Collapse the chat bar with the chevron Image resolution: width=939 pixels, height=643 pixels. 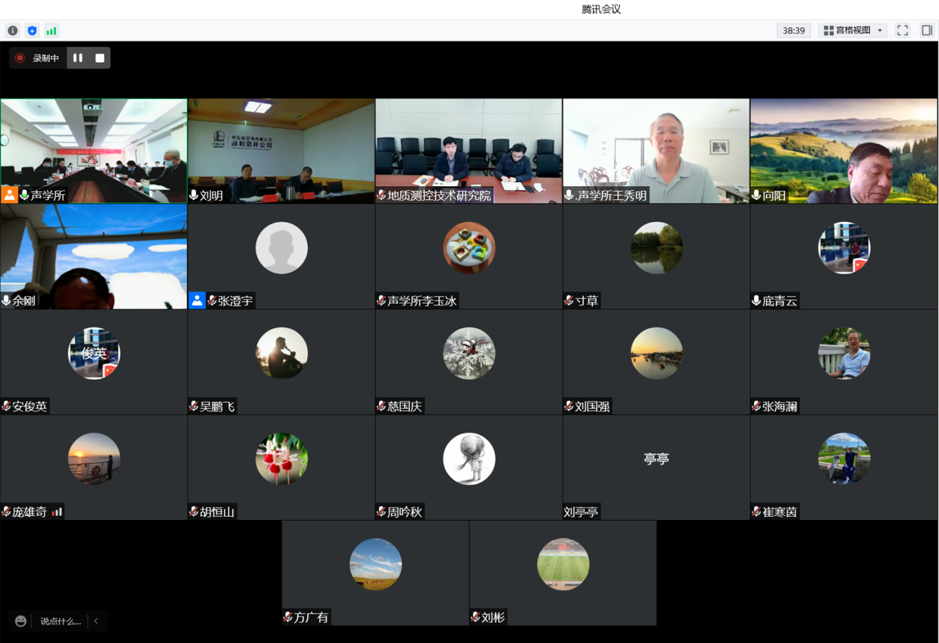point(96,621)
